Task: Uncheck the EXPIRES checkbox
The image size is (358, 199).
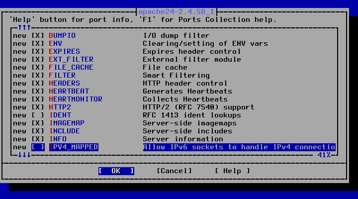Action: tap(38, 51)
